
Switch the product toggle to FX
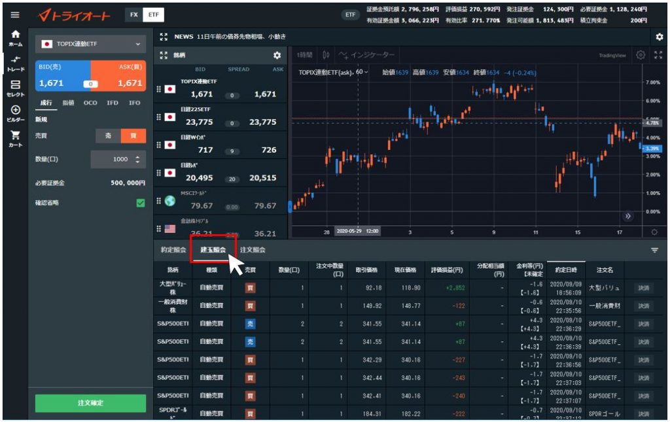click(134, 15)
